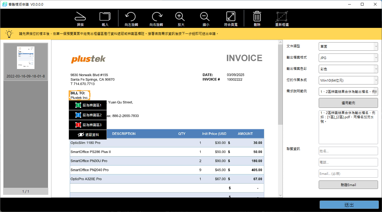Start scanning with the 掃描 icon
The height and width of the screenshot is (212, 382).
(x=80, y=19)
